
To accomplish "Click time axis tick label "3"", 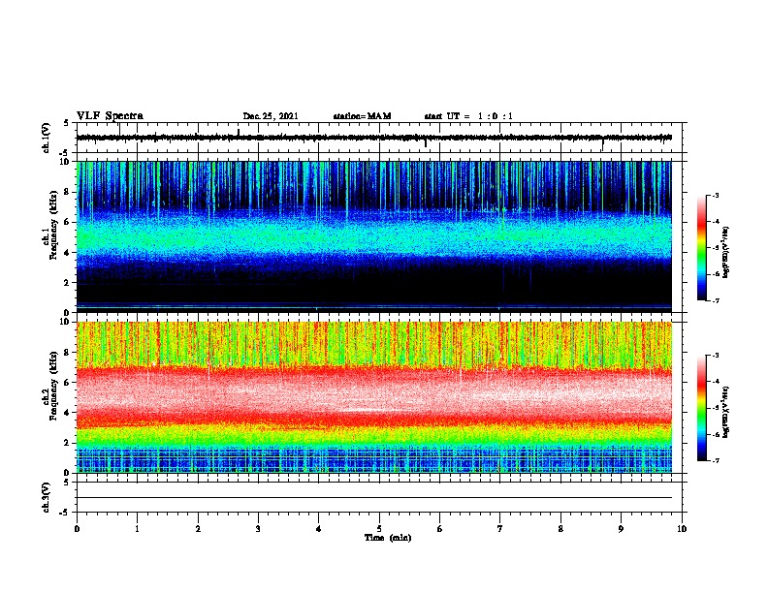I will click(x=258, y=529).
